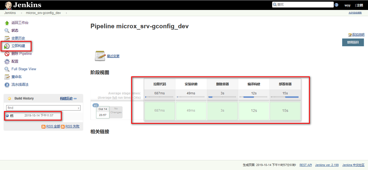
Task: Open the microx_srv-gconfig_dev breadcrumb dropdown arrow
Action: click(x=67, y=13)
